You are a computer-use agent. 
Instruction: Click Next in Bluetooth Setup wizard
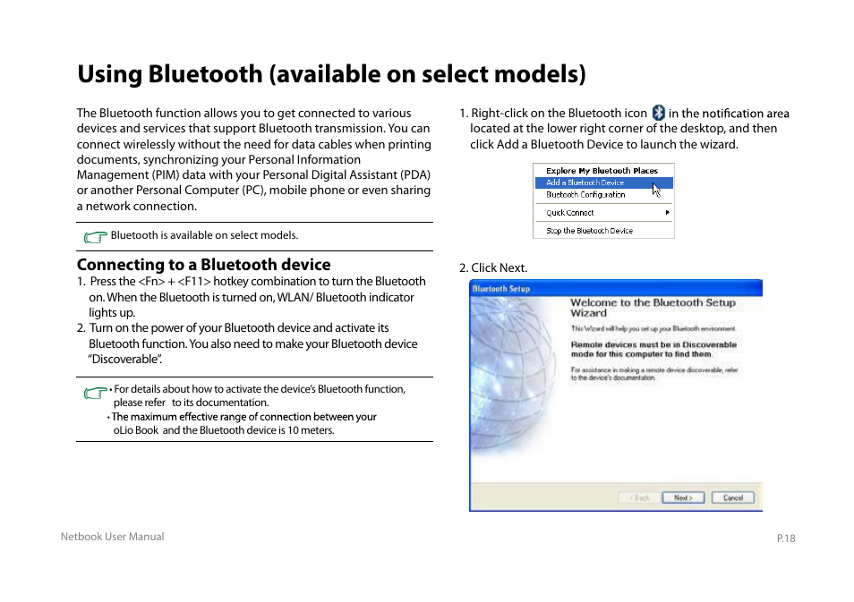tap(683, 497)
